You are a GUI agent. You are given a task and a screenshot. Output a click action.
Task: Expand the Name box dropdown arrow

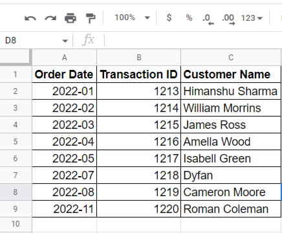[65, 41]
